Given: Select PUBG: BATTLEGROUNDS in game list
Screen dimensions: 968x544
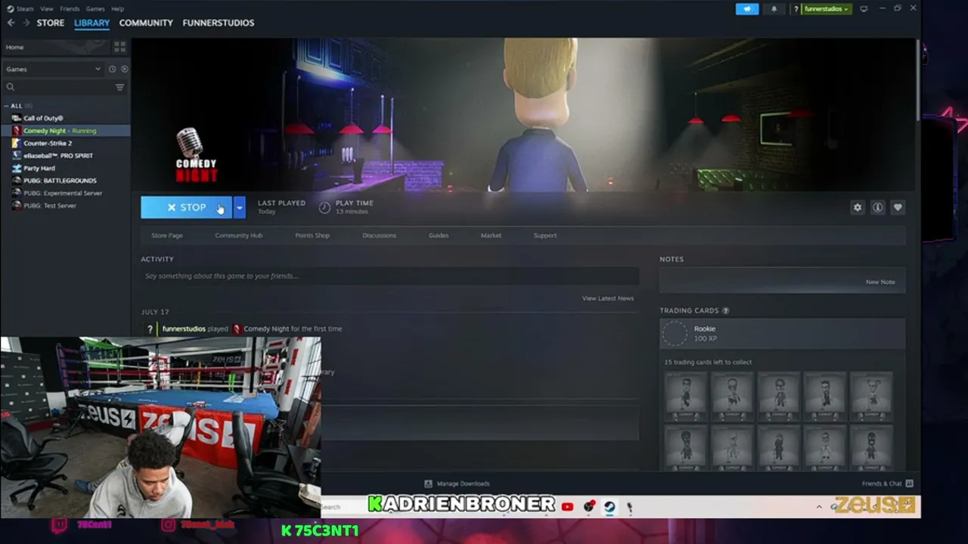Looking at the screenshot, I should point(60,181).
